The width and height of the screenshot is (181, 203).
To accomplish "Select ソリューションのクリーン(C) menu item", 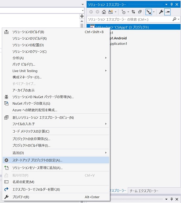I will coord(56,51).
